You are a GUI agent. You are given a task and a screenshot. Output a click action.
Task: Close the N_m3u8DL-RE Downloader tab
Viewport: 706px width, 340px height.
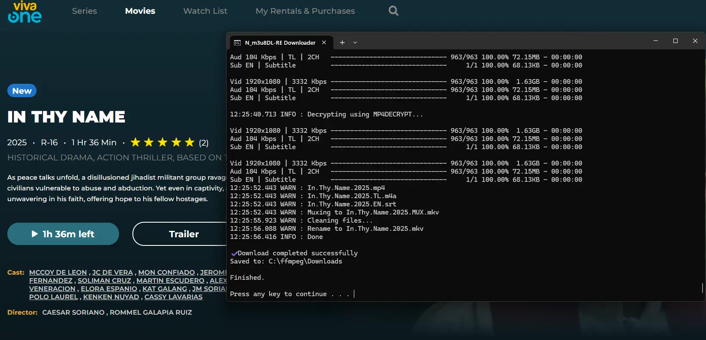pos(324,43)
